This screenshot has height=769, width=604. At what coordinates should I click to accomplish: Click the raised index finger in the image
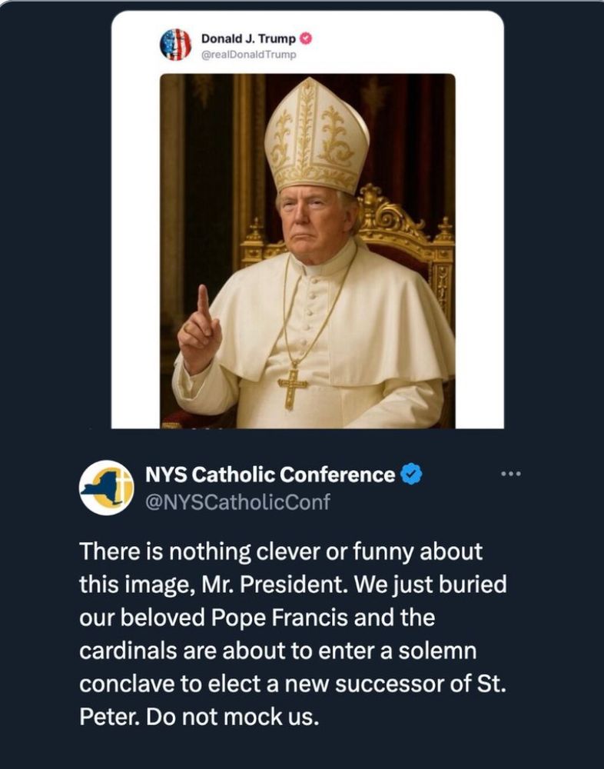[202, 301]
